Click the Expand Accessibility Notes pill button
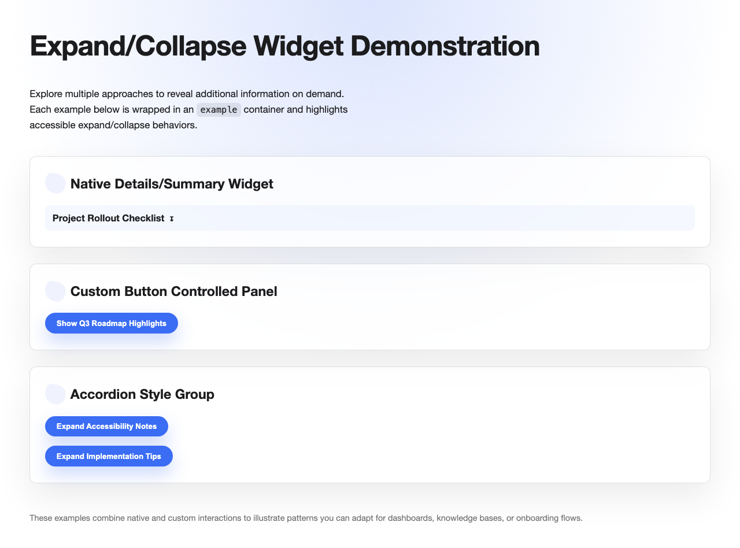 (106, 426)
